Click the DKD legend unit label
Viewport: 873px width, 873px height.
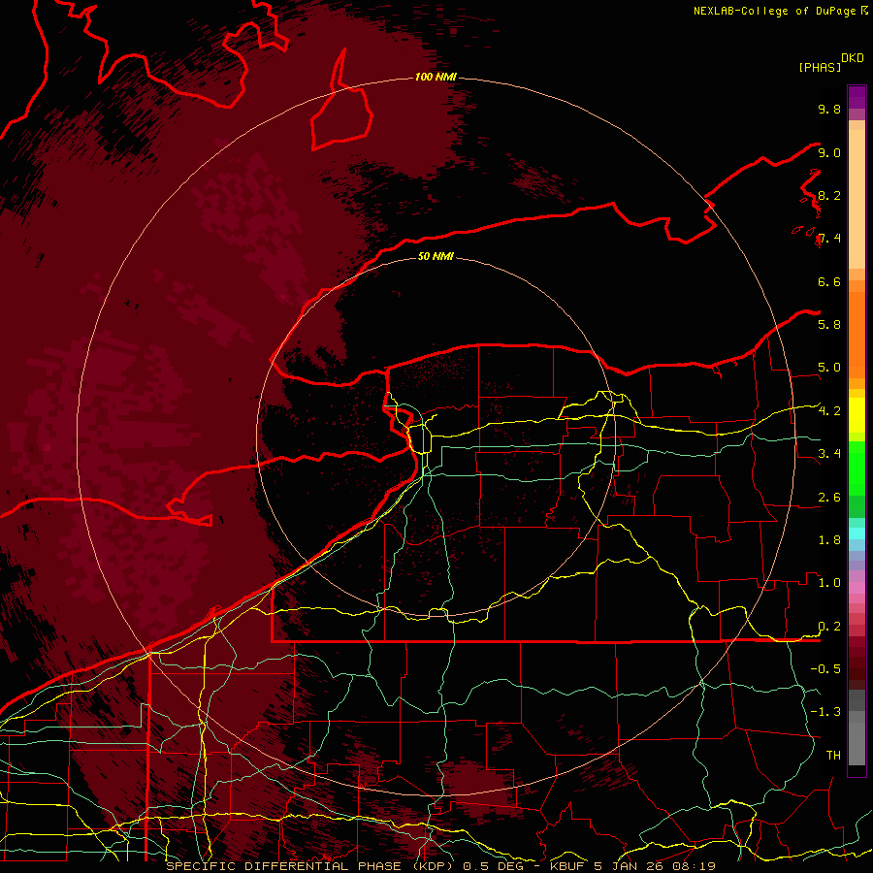(x=853, y=58)
